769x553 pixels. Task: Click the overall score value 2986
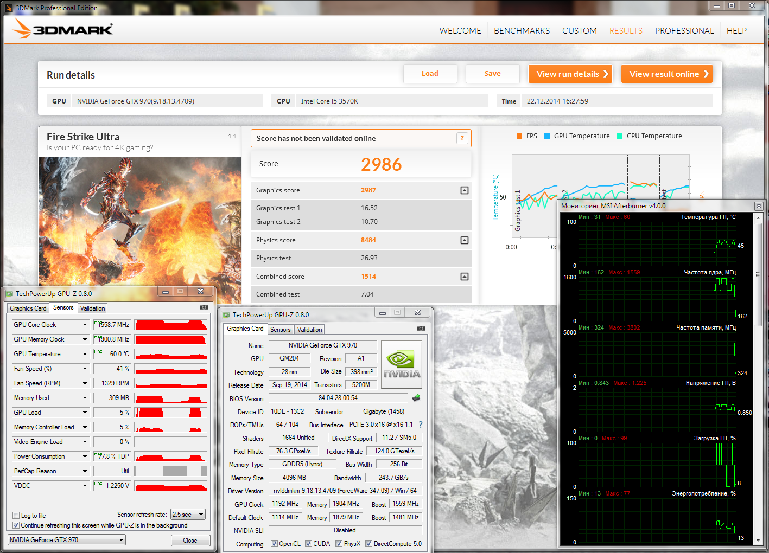382,164
